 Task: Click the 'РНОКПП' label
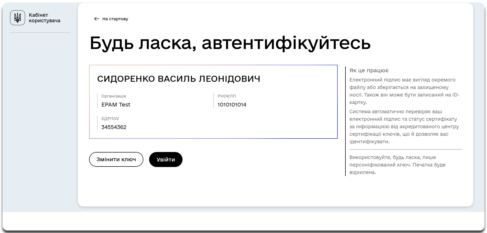click(227, 96)
